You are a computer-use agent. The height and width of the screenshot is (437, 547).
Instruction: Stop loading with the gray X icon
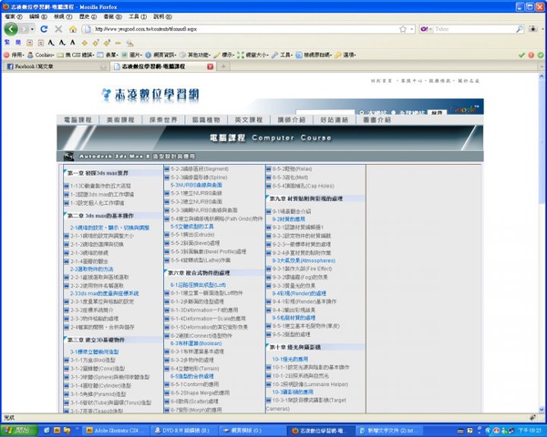[58, 29]
